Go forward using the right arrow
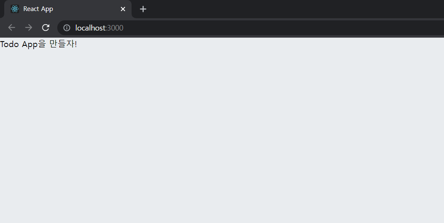The width and height of the screenshot is (444, 223). [28, 28]
